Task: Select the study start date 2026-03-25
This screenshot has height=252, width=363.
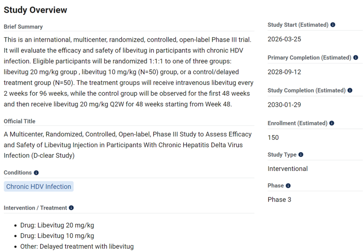Action: [x=284, y=39]
